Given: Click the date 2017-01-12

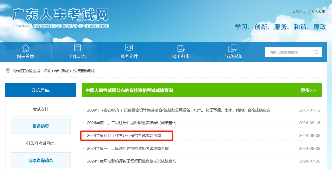Looking at the screenshot, I should point(310,110).
